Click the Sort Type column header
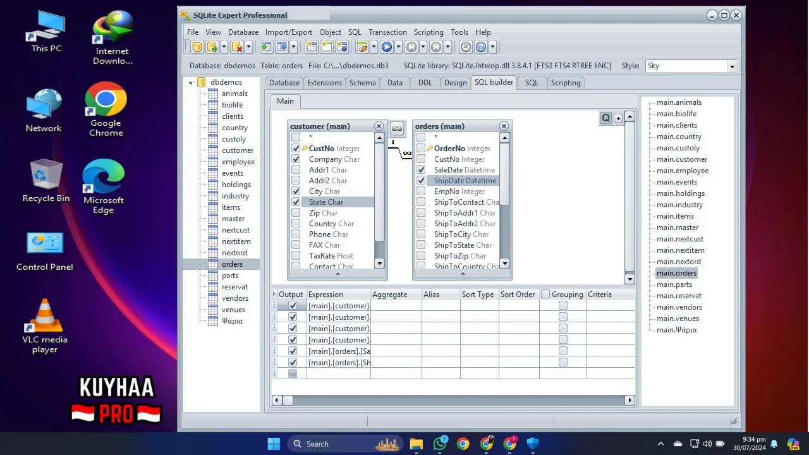809x455 pixels. click(x=479, y=294)
